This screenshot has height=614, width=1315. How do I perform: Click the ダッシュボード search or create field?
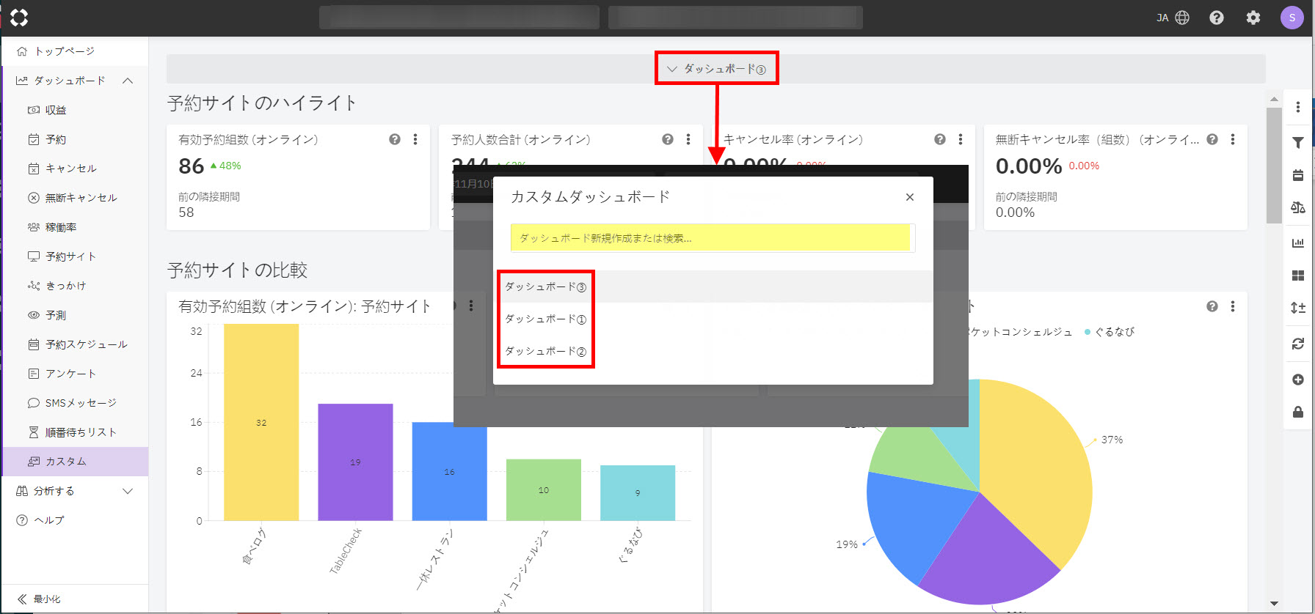(x=713, y=238)
